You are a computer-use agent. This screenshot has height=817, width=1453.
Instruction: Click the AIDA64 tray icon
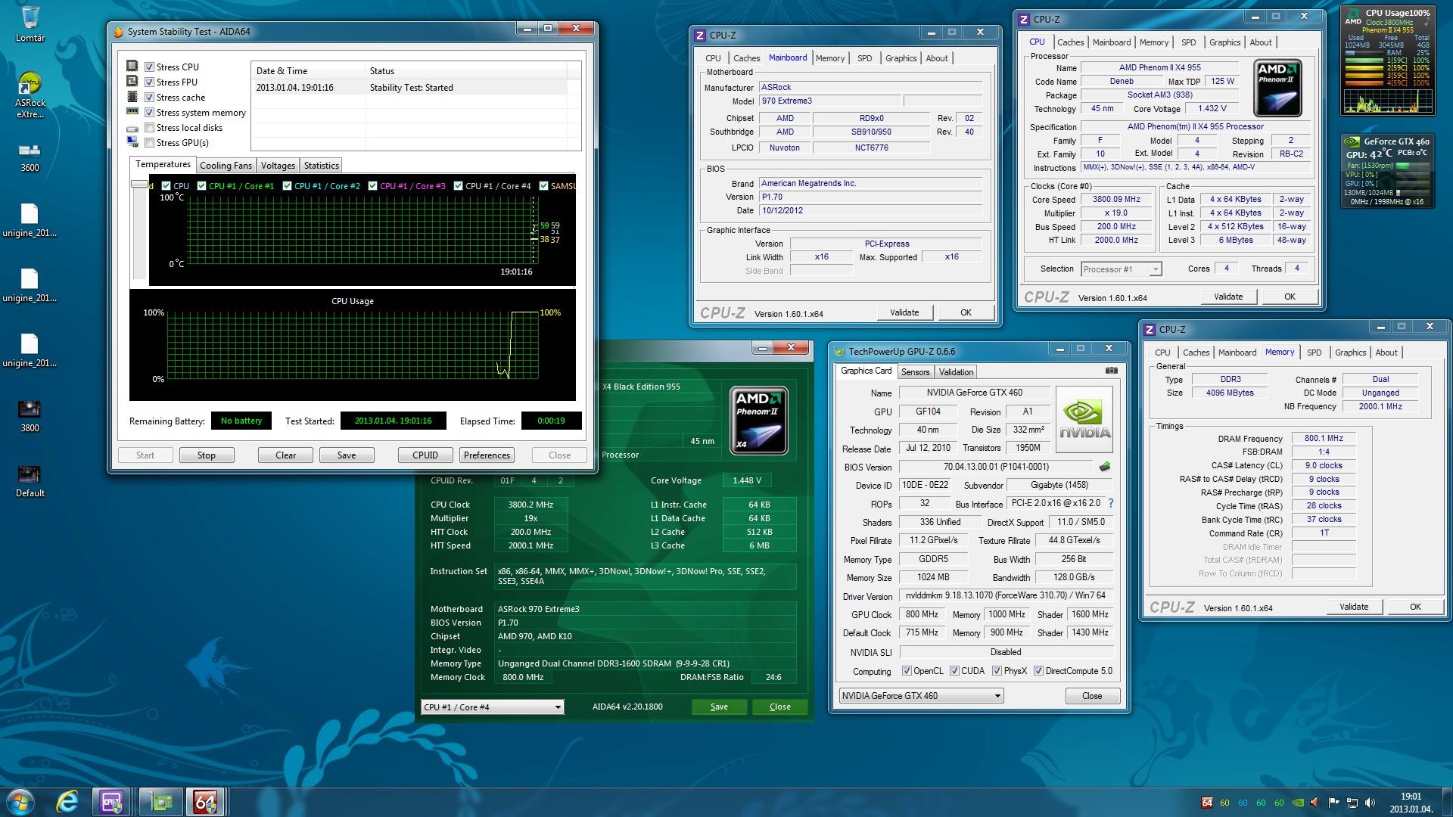pyautogui.click(x=1207, y=803)
